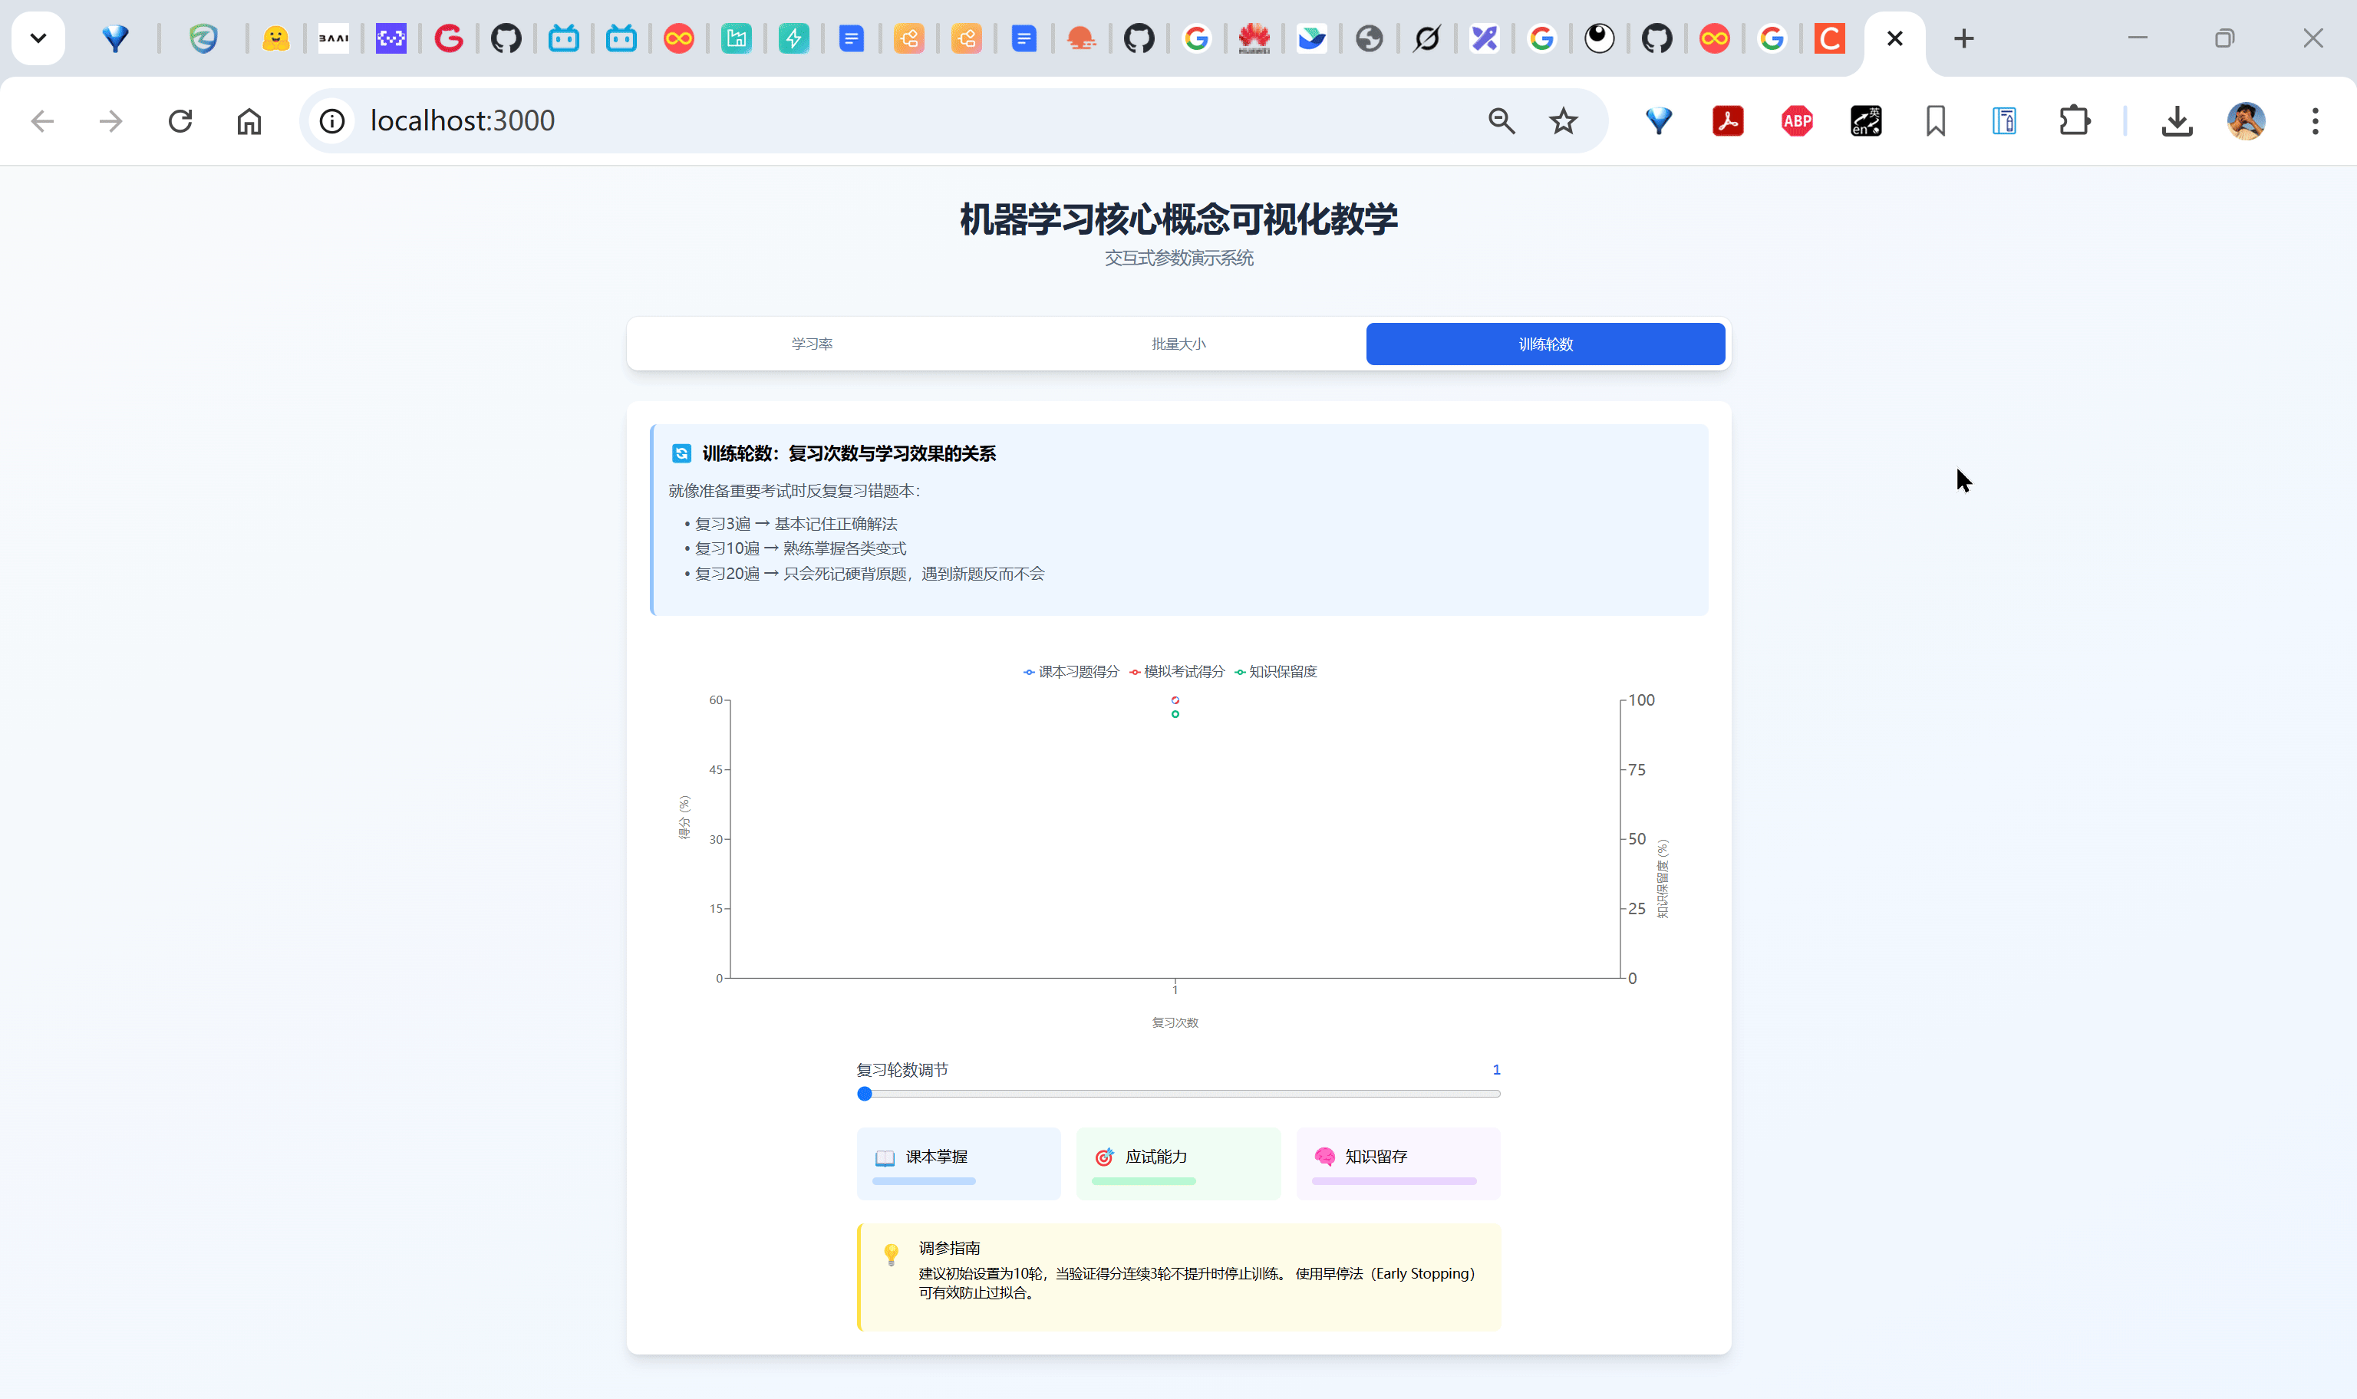Toggle 知识保留度 series in chart legend
Screen dimensions: 2357x1399
click(1277, 671)
